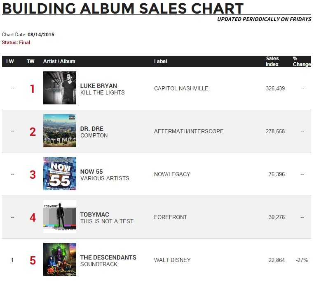Click the red rank number 3
Viewport: 314px width, 281px height.
[33, 175]
